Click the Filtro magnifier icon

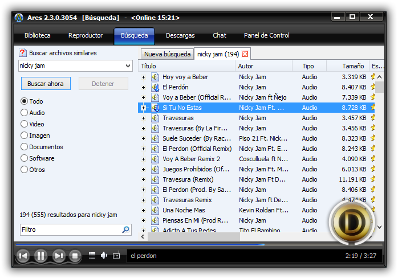[125, 229]
